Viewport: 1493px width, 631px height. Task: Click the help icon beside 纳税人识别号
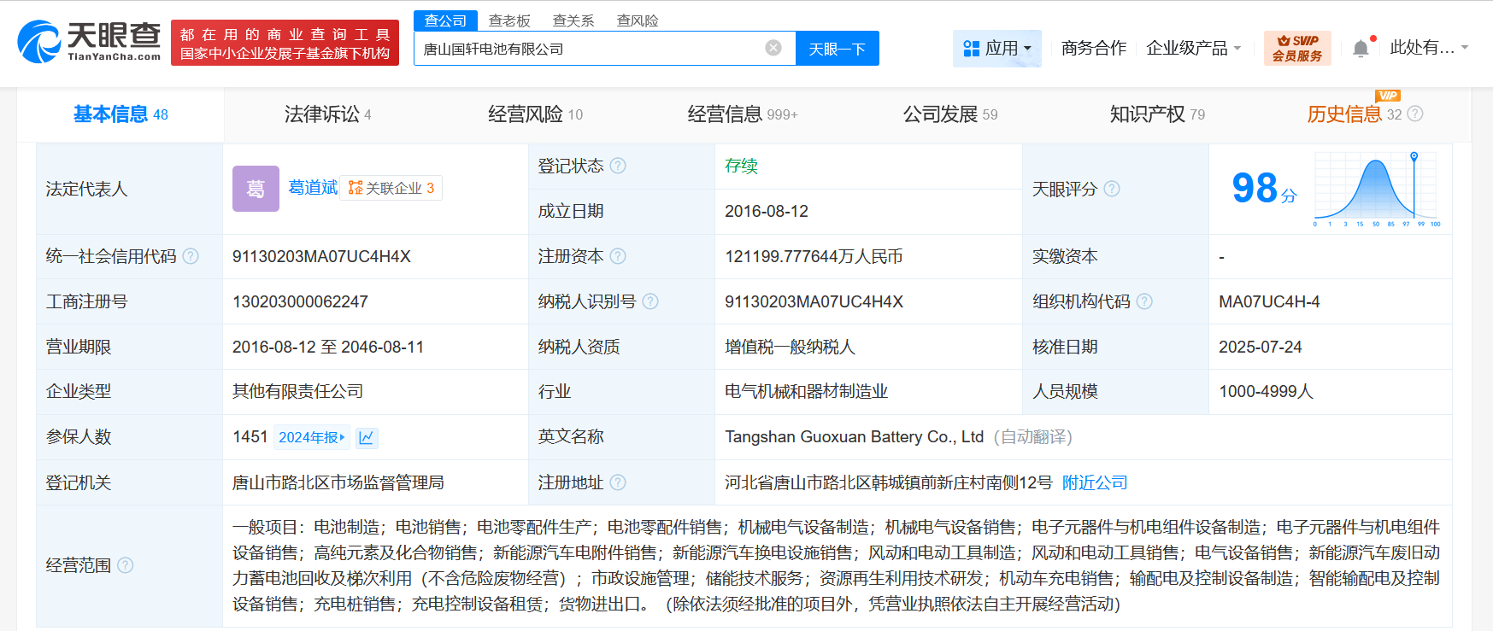(x=650, y=301)
